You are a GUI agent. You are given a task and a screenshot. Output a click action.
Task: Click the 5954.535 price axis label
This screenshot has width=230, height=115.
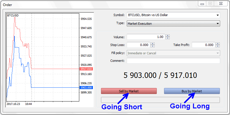click(86, 19)
